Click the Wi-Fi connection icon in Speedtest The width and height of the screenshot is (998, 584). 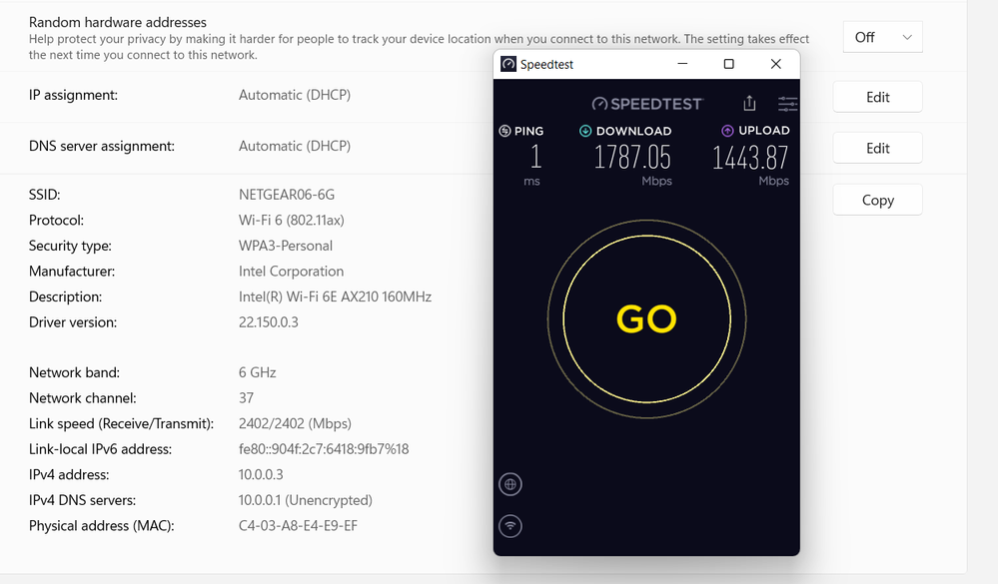tap(510, 526)
